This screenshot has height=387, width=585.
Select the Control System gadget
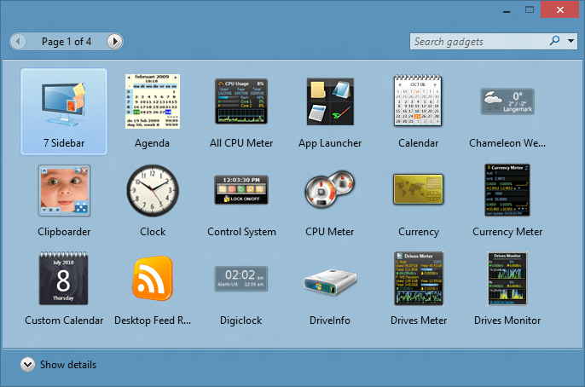(241, 191)
